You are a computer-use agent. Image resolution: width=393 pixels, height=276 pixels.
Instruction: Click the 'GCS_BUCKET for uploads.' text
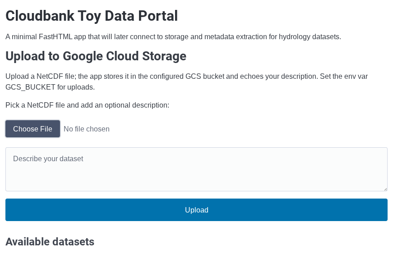(50, 87)
